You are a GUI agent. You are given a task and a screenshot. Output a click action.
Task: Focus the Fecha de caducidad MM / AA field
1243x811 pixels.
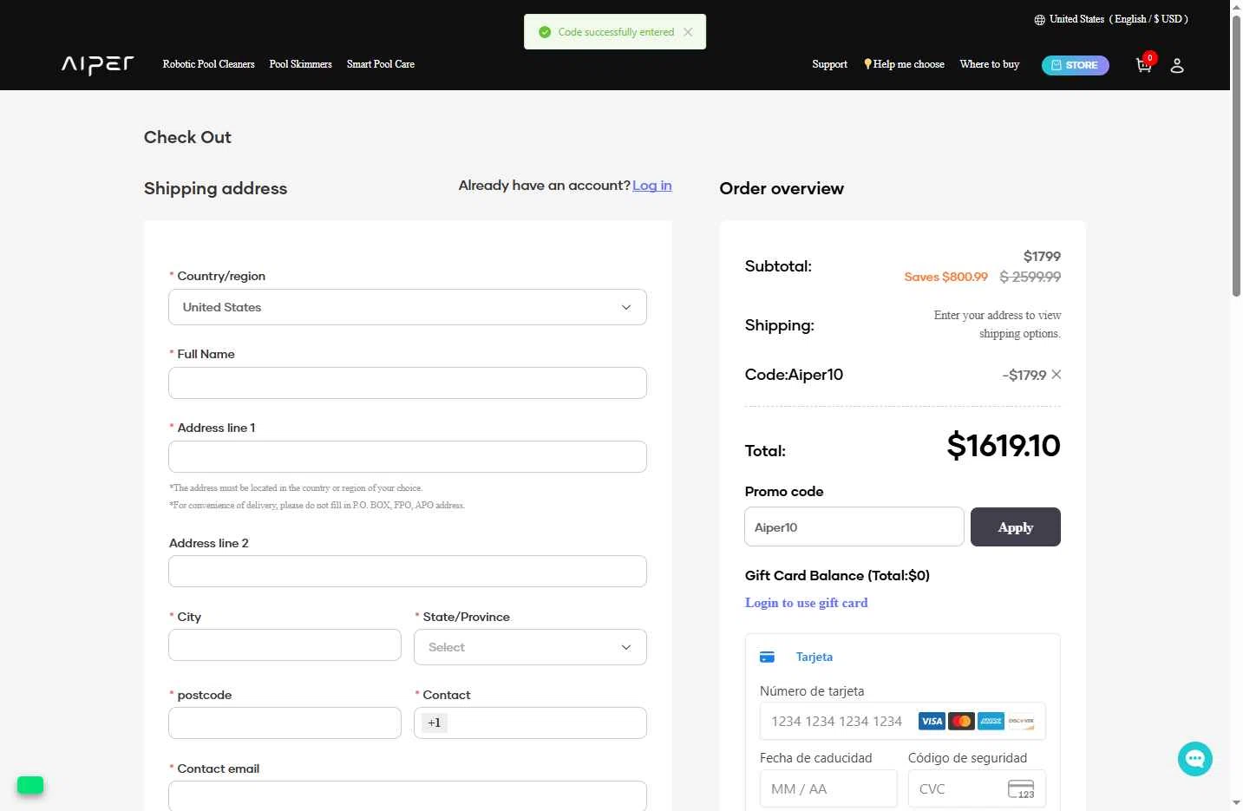828,788
